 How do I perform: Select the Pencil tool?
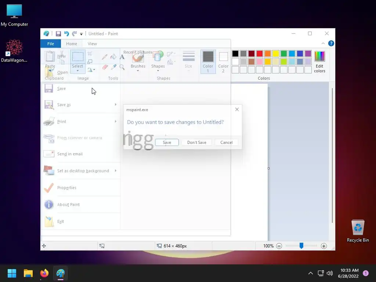tap(105, 57)
